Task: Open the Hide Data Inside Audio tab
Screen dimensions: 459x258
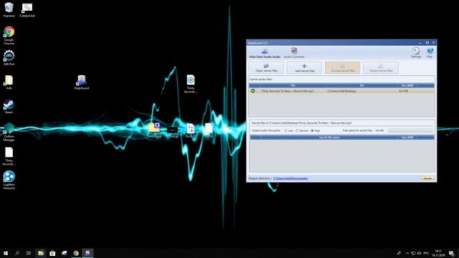Action: [x=265, y=53]
